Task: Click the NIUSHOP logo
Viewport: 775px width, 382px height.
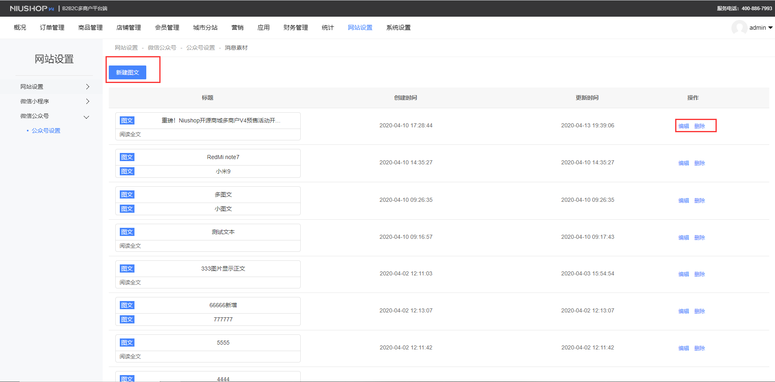Action: tap(32, 9)
